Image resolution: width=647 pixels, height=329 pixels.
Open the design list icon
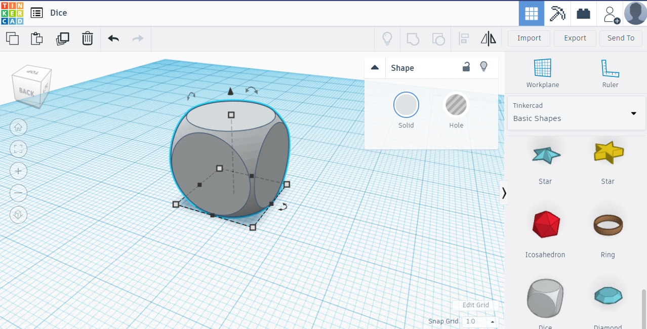(x=37, y=13)
